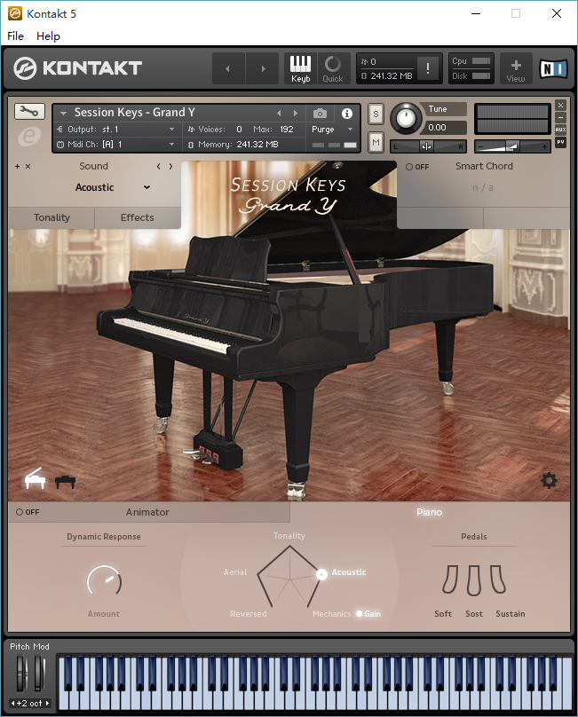Select the Acoustic tonality point
Screen dimensions: 578x717
click(x=321, y=574)
